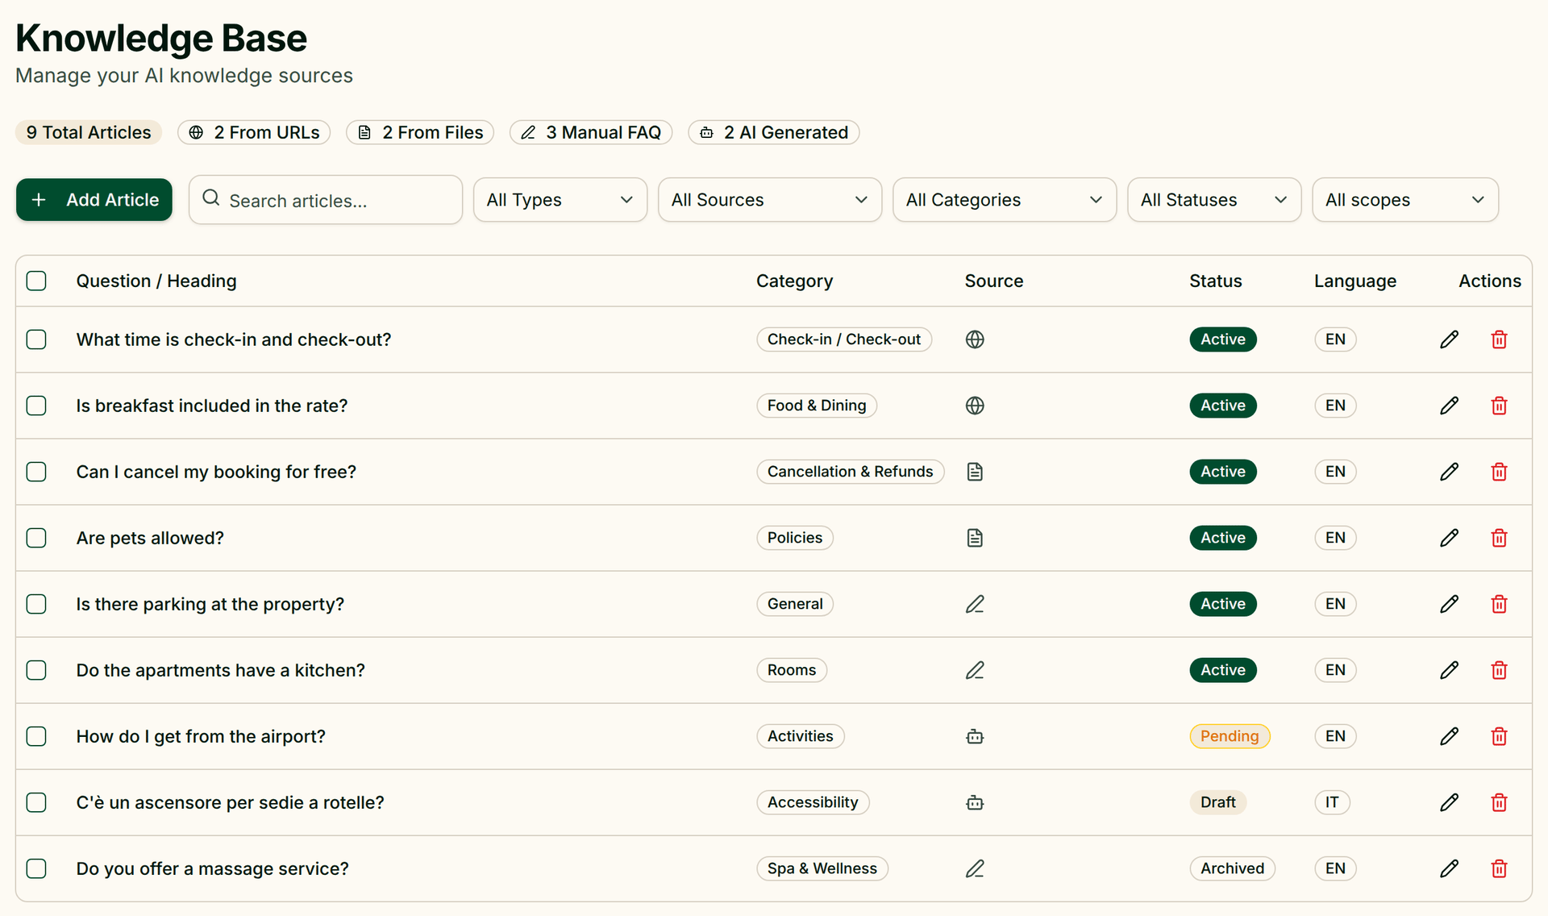Filter by 9 Total Articles chip
This screenshot has height=916, width=1548.
point(89,132)
